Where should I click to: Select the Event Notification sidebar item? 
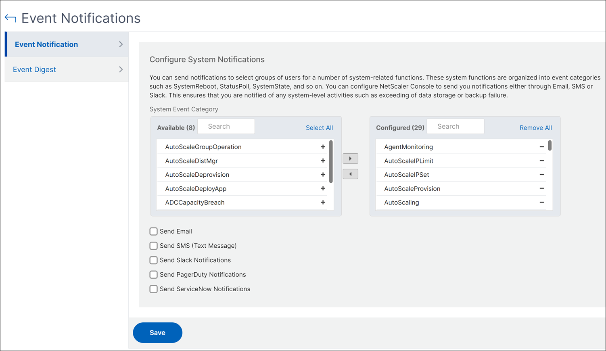point(46,44)
